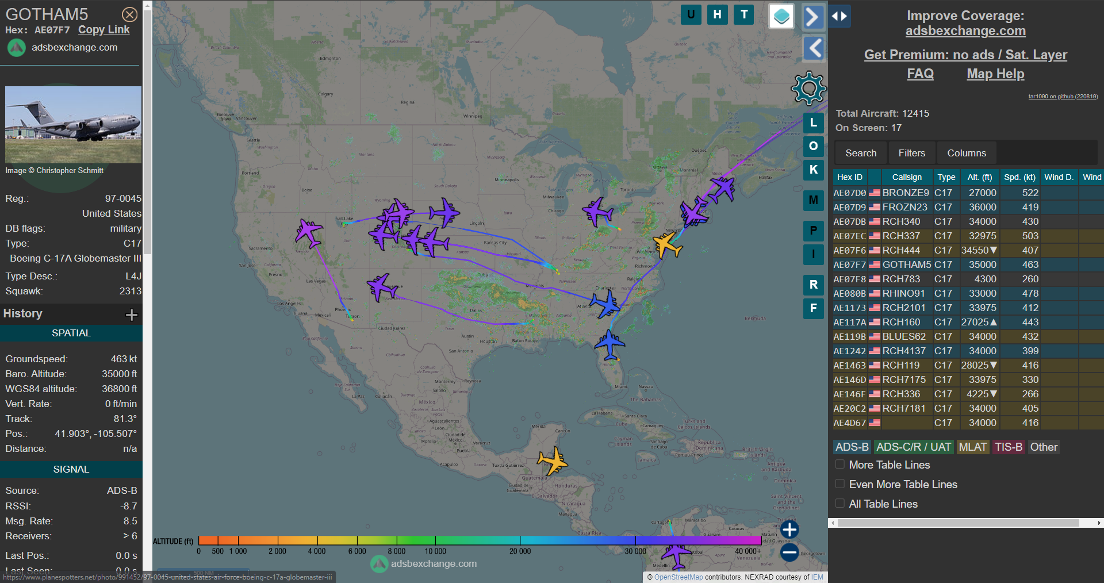The image size is (1104, 583).
Task: Open the Filters tab
Action: (912, 153)
